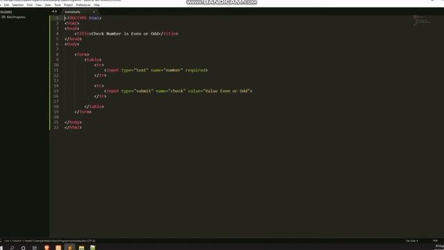Open File Explorer from taskbar
Image resolution: width=444 pixels, height=250 pixels.
tap(82, 248)
